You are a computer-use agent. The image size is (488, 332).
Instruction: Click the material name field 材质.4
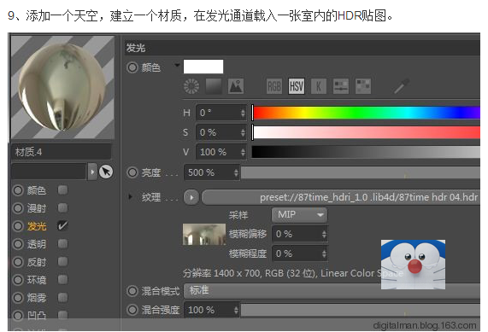click(x=62, y=152)
